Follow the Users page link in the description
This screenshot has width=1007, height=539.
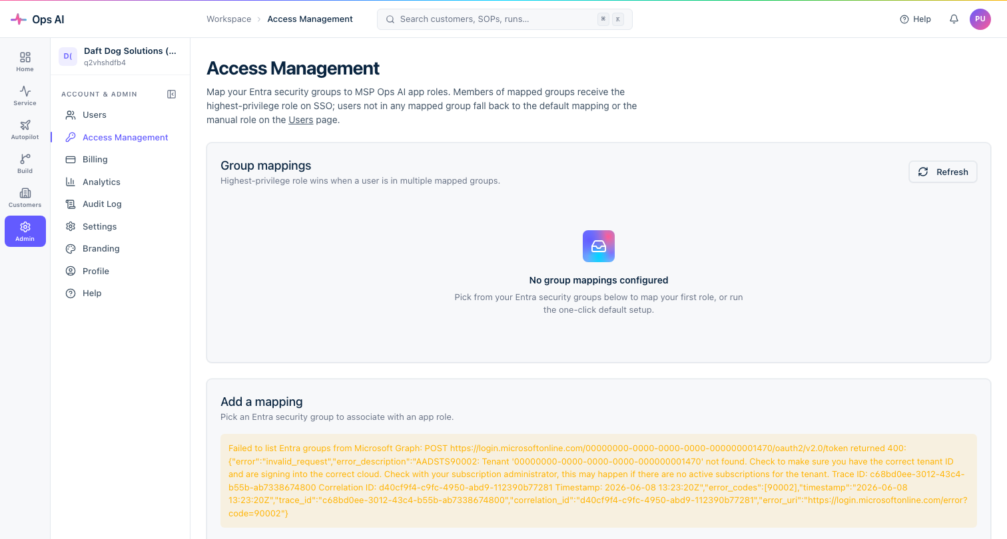coord(301,120)
